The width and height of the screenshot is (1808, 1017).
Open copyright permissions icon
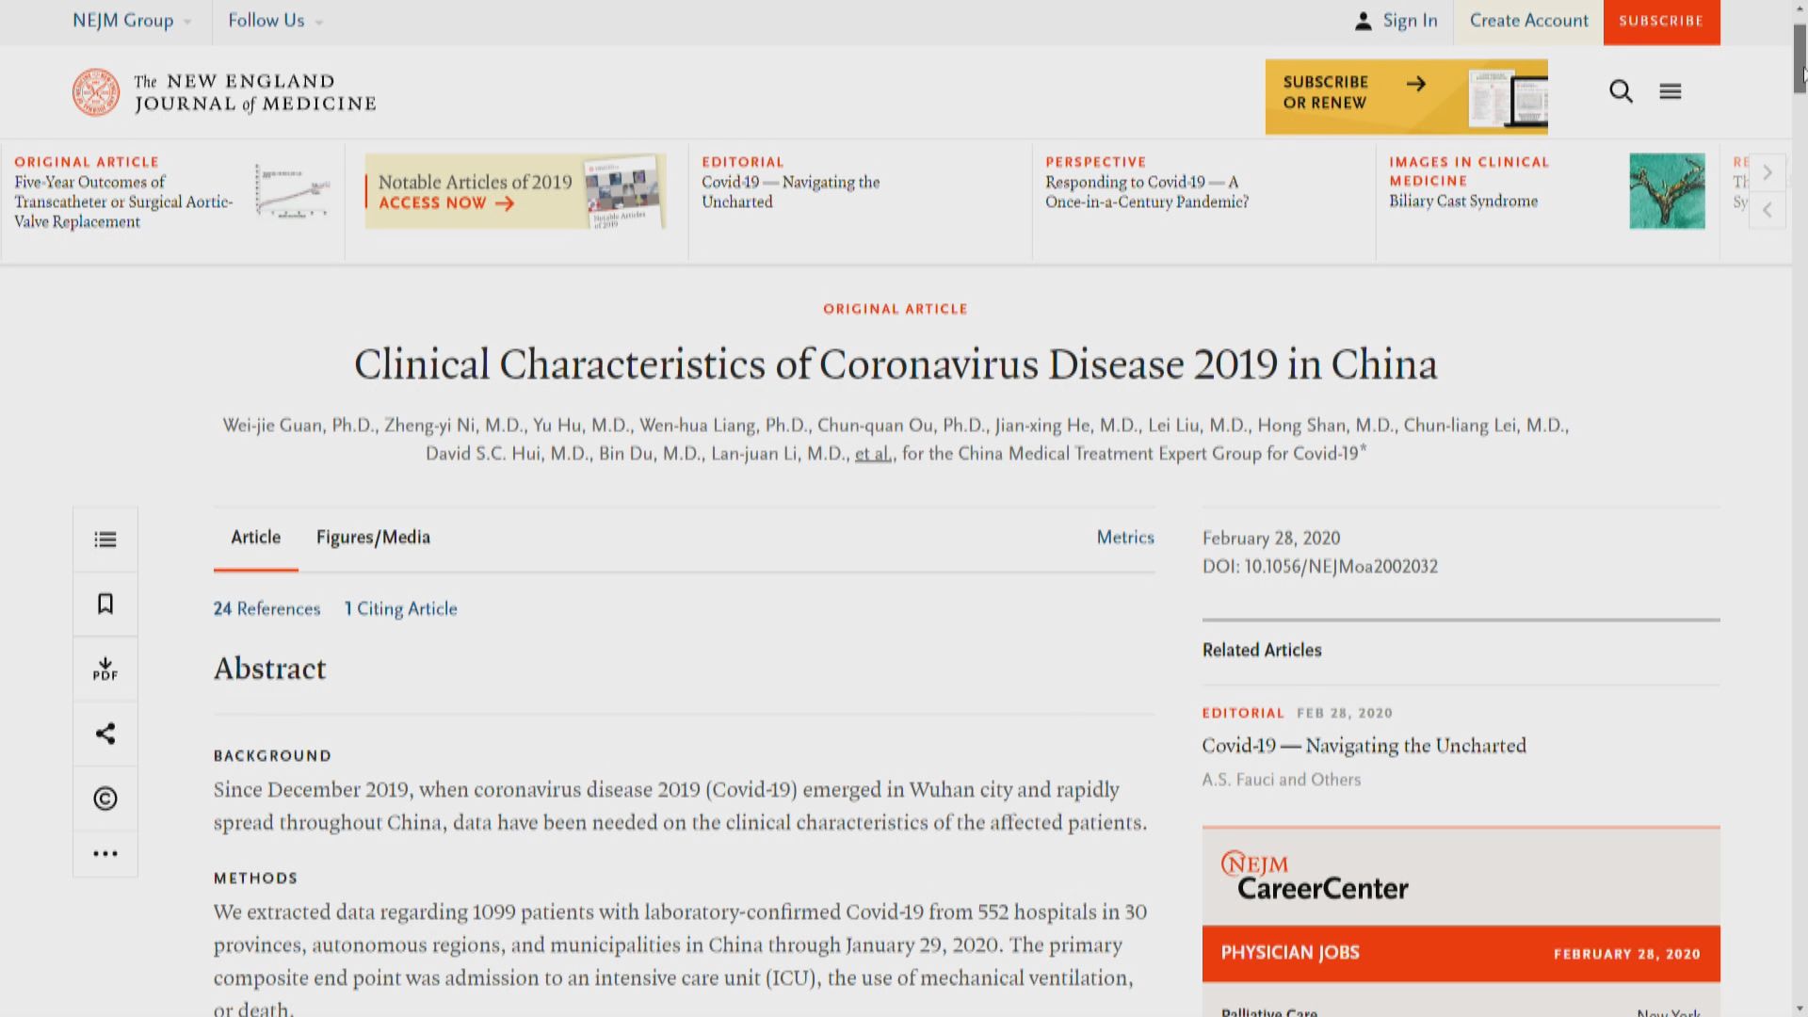[x=105, y=799]
